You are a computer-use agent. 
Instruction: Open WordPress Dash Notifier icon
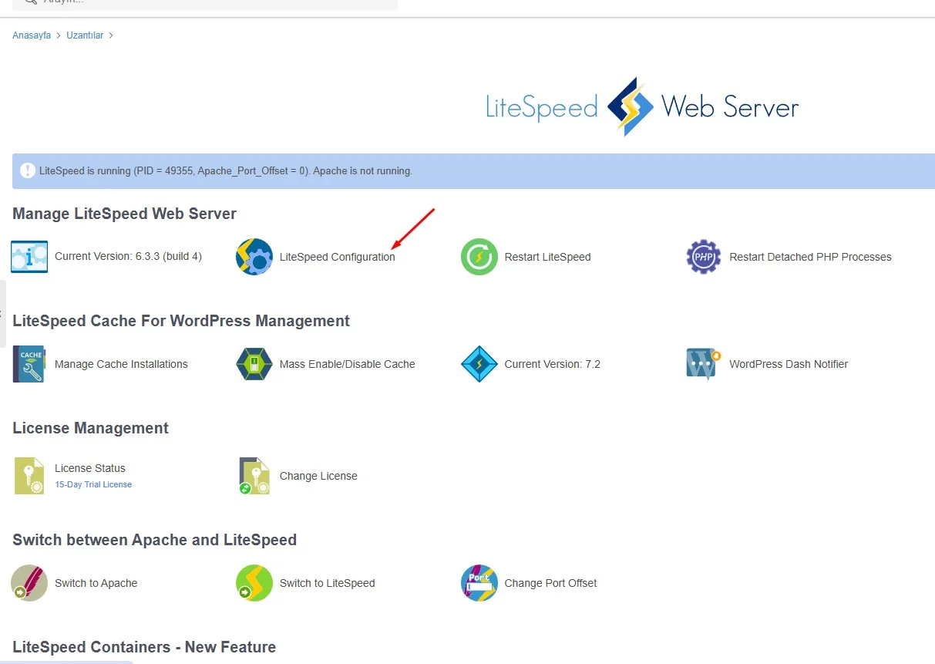click(x=703, y=364)
